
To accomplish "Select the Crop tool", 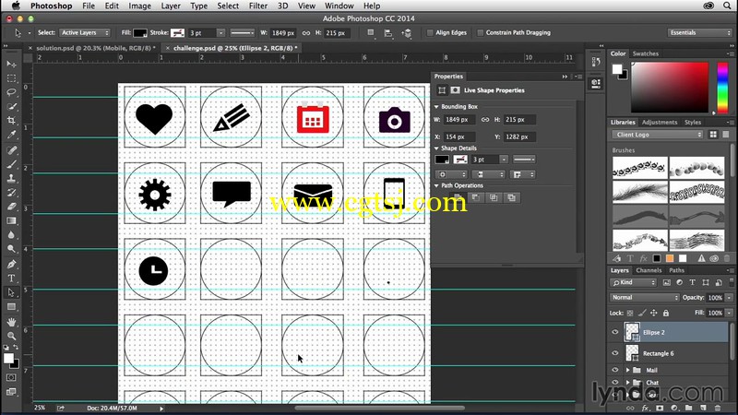I will [11, 121].
